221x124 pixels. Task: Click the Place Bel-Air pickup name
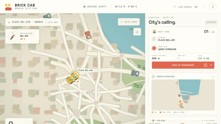(166, 40)
